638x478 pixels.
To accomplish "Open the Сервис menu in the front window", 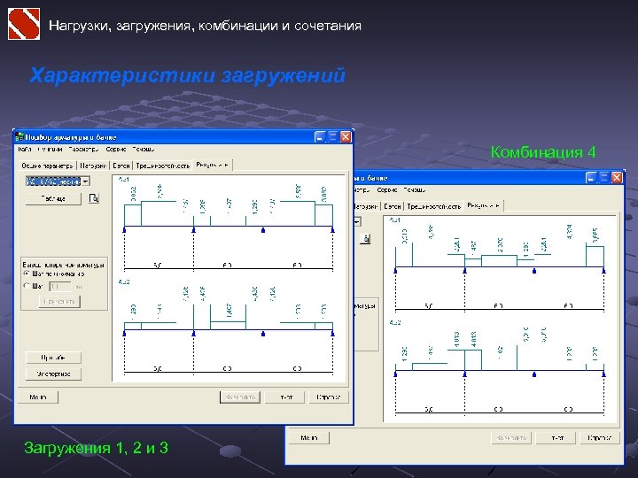I will (116, 150).
